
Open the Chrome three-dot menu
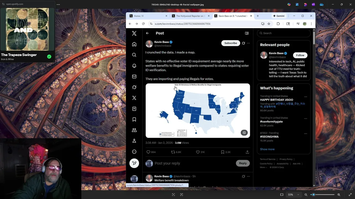pos(311,24)
